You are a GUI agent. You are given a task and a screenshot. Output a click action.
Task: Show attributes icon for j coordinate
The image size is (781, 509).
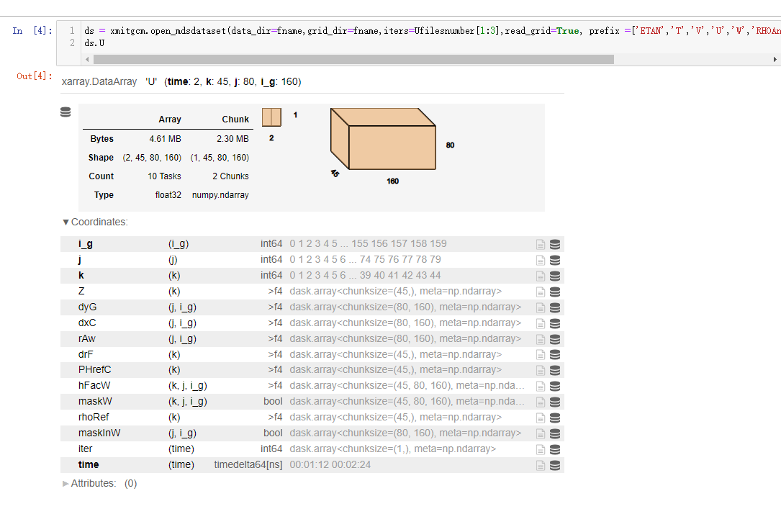[541, 260]
